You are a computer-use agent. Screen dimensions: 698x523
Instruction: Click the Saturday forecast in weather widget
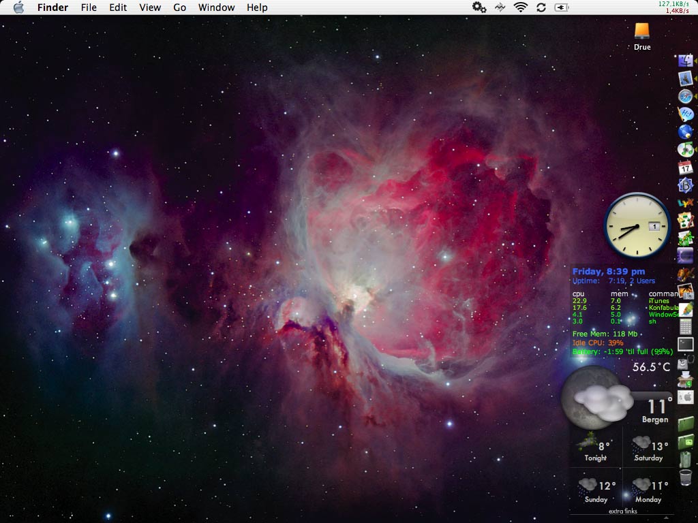point(648,449)
